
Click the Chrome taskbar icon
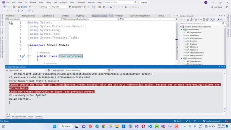click(x=104, y=126)
